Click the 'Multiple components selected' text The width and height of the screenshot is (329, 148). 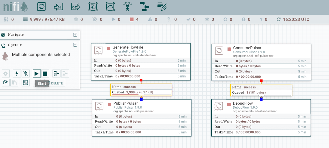[x=41, y=55]
